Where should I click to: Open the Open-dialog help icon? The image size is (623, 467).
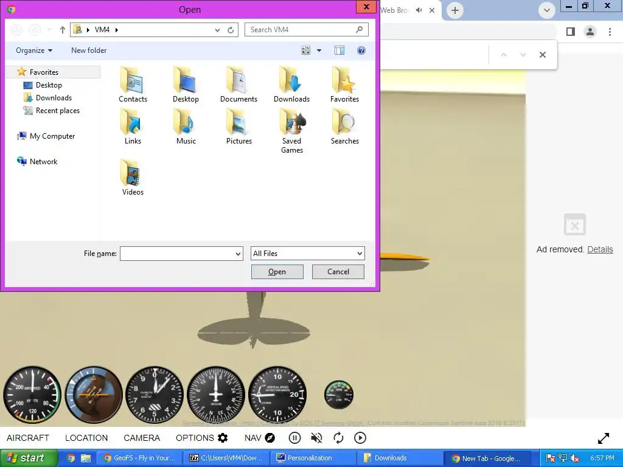(361, 50)
